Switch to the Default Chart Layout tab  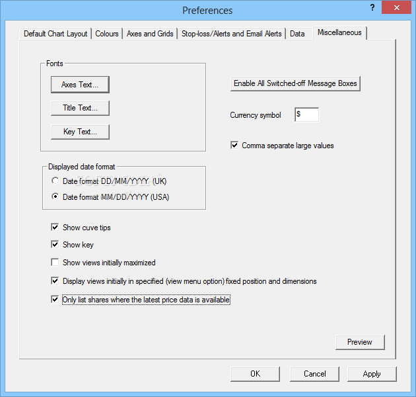coord(55,34)
